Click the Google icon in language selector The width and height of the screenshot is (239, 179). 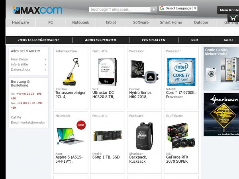tap(162, 8)
